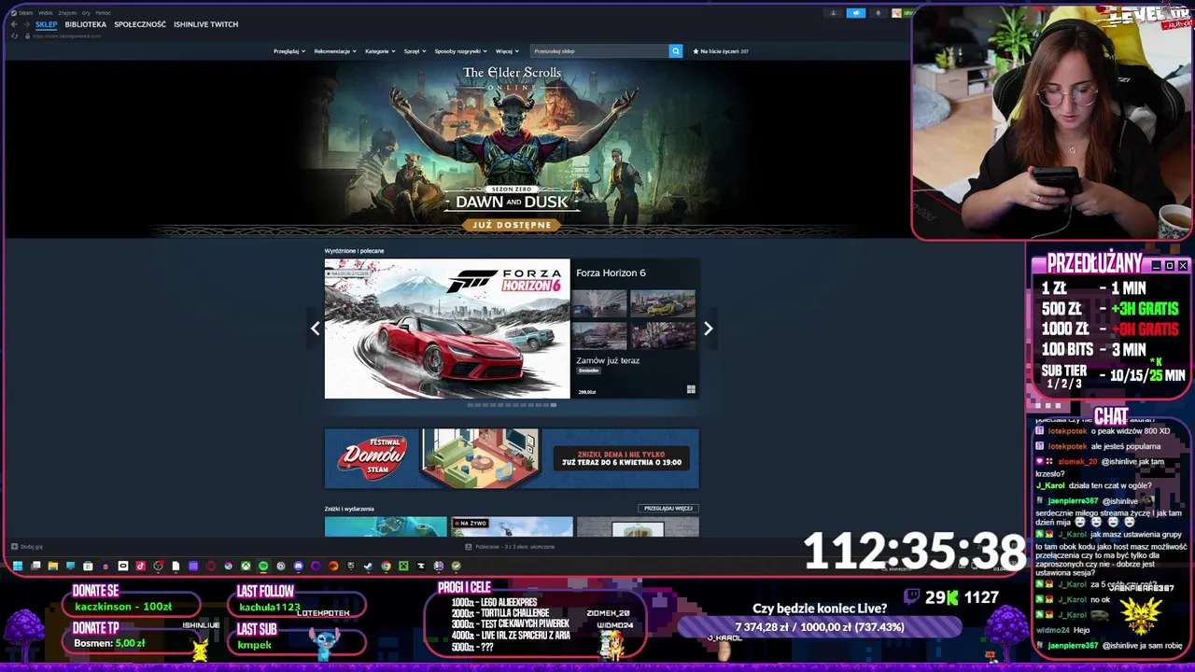Open the Znajomi menu
Image resolution: width=1195 pixels, height=672 pixels.
pos(67,13)
